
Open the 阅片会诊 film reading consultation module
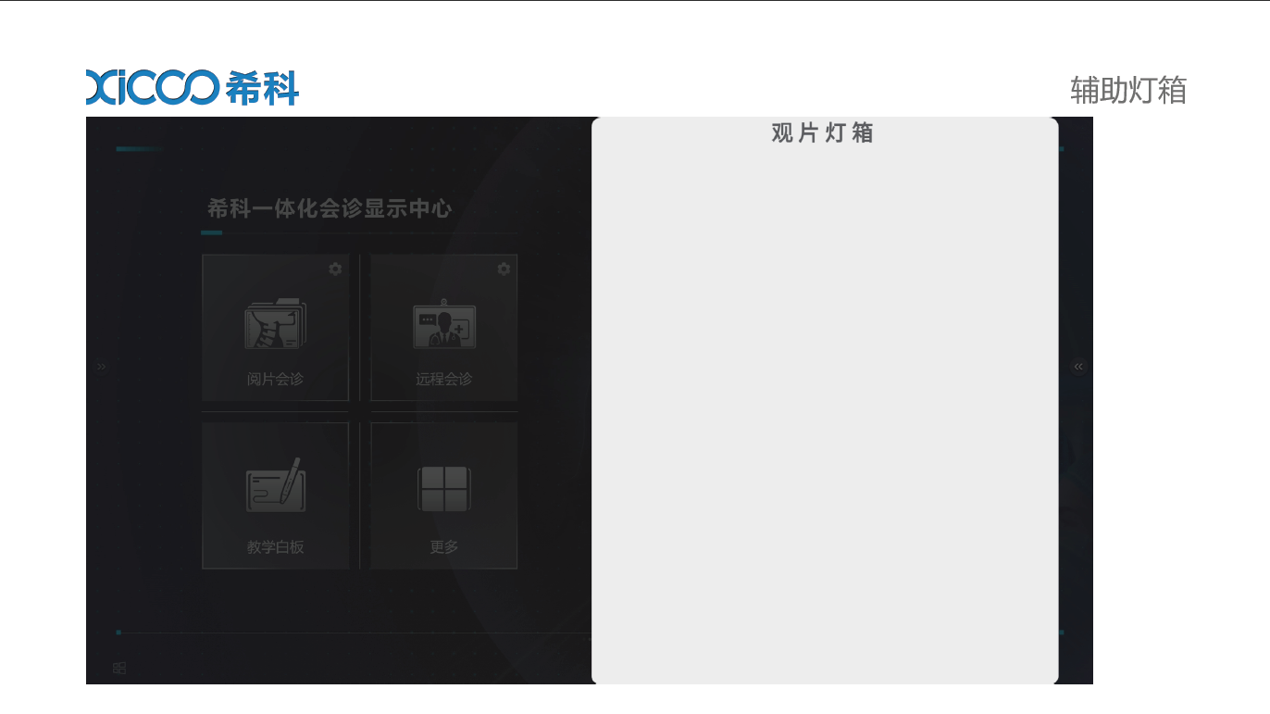(275, 329)
